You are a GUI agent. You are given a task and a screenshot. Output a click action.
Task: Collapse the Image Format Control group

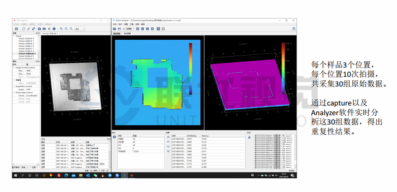tap(13, 68)
